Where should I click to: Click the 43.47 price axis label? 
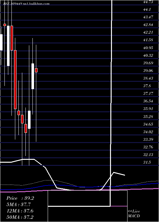tap(148, 17)
